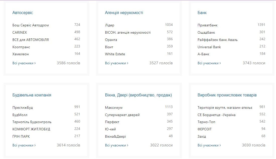Click the Бош Сервіс Автодром entry

[31, 25]
